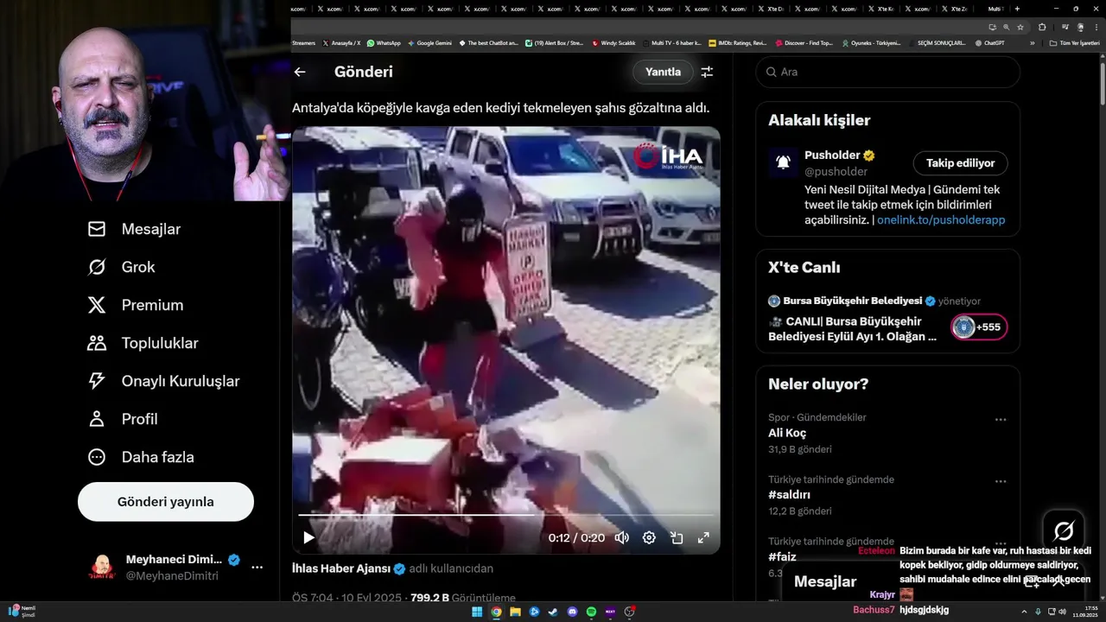Open the ChatGPT bookmark

(988, 42)
